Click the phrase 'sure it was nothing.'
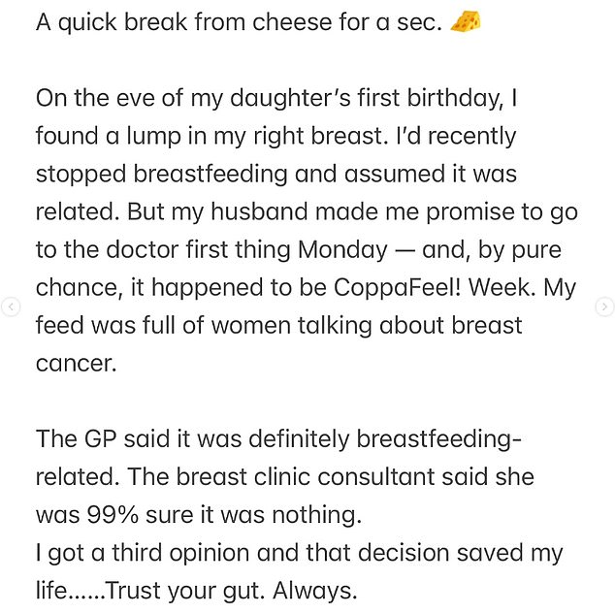This screenshot has width=615, height=613. click(254, 514)
